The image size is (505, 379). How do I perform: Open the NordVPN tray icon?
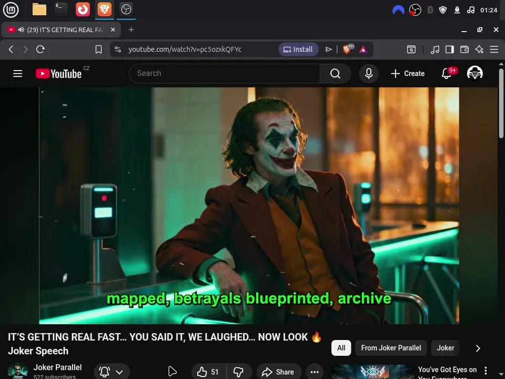click(x=398, y=10)
